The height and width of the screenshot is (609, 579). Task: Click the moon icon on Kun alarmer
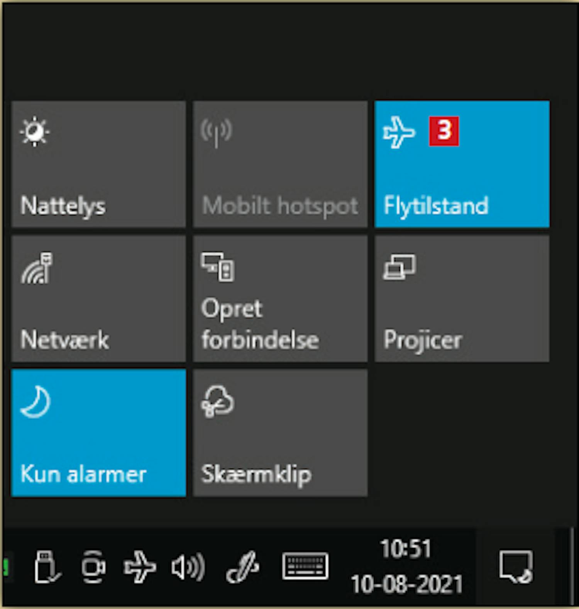[36, 402]
